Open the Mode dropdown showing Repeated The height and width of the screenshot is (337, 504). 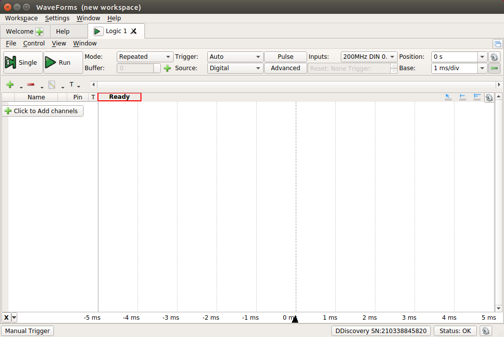click(144, 57)
